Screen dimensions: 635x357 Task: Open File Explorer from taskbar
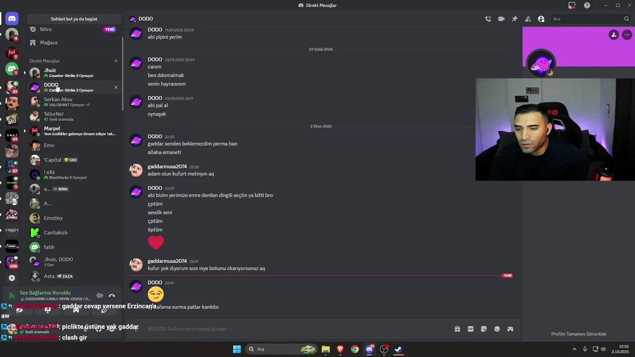coord(325,349)
